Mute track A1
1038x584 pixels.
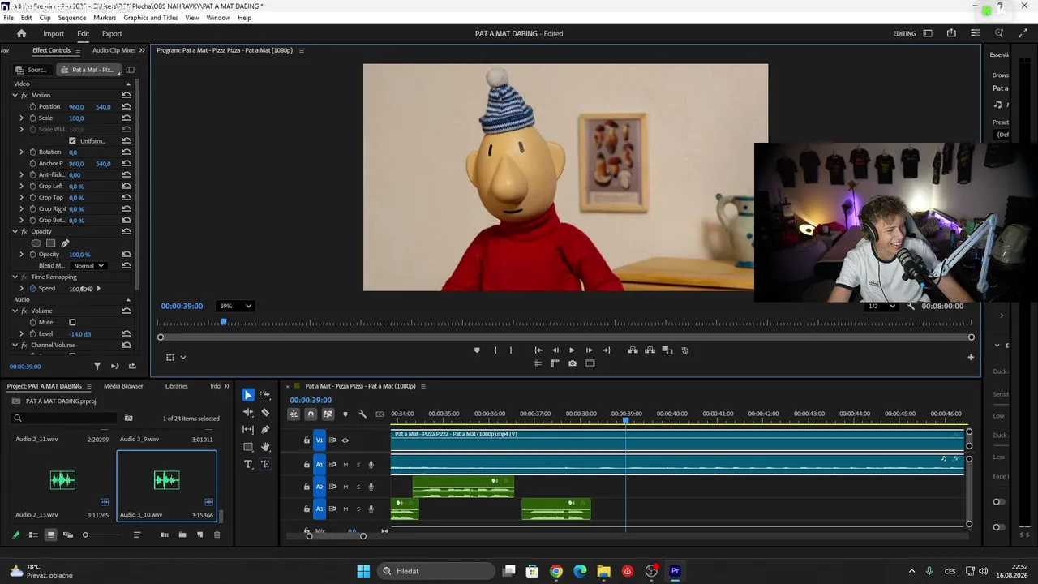[345, 465]
